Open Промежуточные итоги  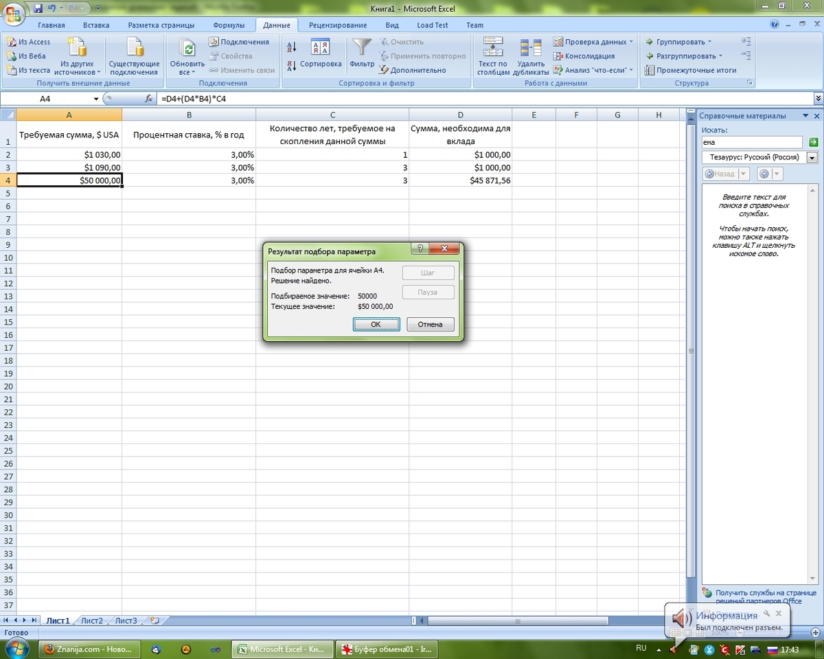(x=690, y=70)
